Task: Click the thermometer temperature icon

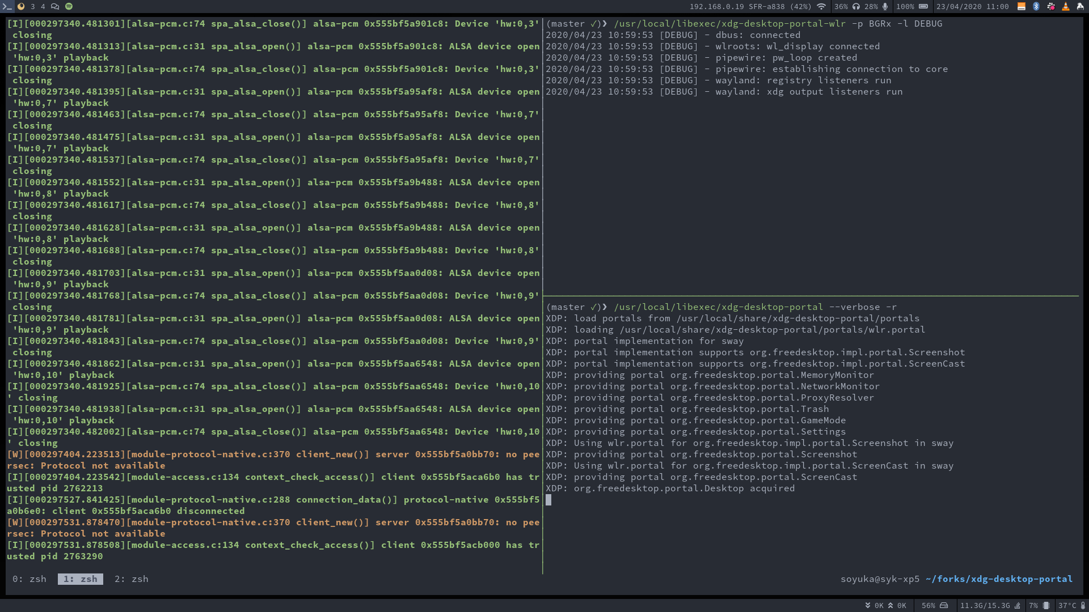Action: [1083, 605]
